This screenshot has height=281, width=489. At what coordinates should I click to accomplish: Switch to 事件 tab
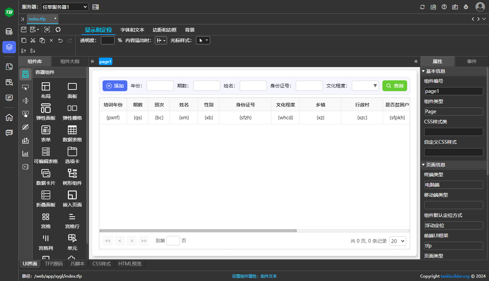click(472, 61)
